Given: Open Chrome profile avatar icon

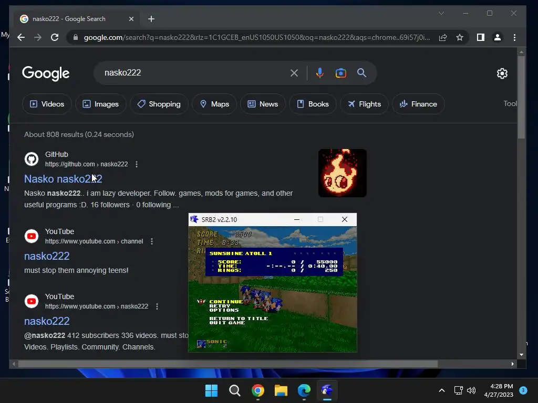Looking at the screenshot, I should pos(497,37).
